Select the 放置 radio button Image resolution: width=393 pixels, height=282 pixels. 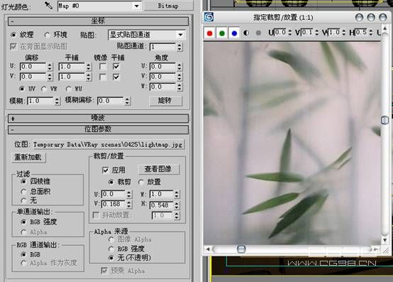pyautogui.click(x=141, y=182)
